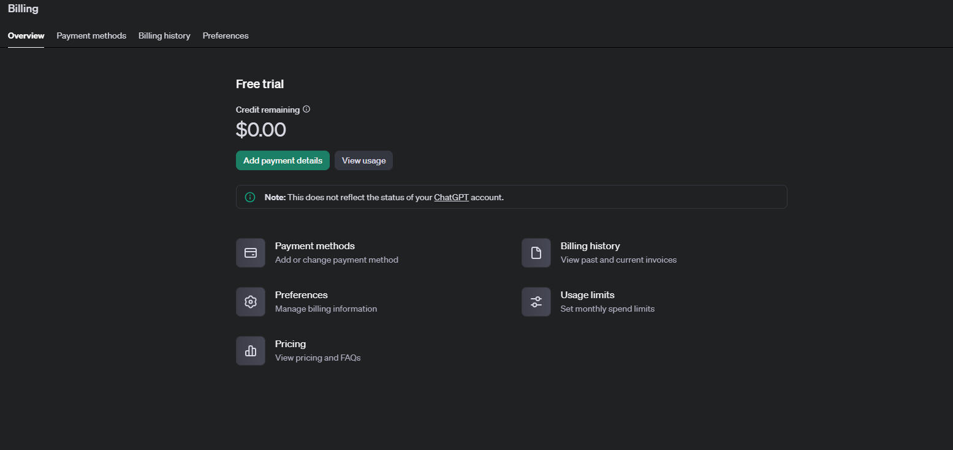Open Payment methods card title
This screenshot has height=450, width=953.
315,246
